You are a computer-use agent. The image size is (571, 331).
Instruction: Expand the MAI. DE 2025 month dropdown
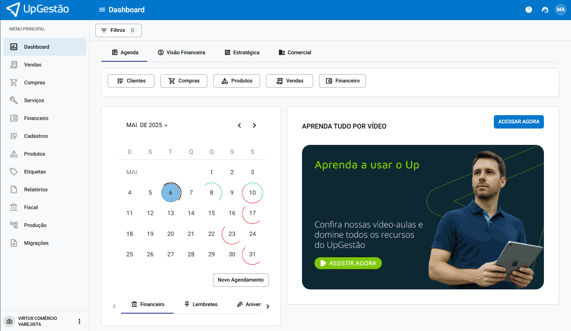(147, 125)
